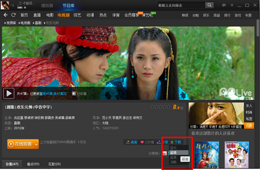Open the user avatar profile picture
The width and height of the screenshot is (260, 170).
tap(5, 5)
